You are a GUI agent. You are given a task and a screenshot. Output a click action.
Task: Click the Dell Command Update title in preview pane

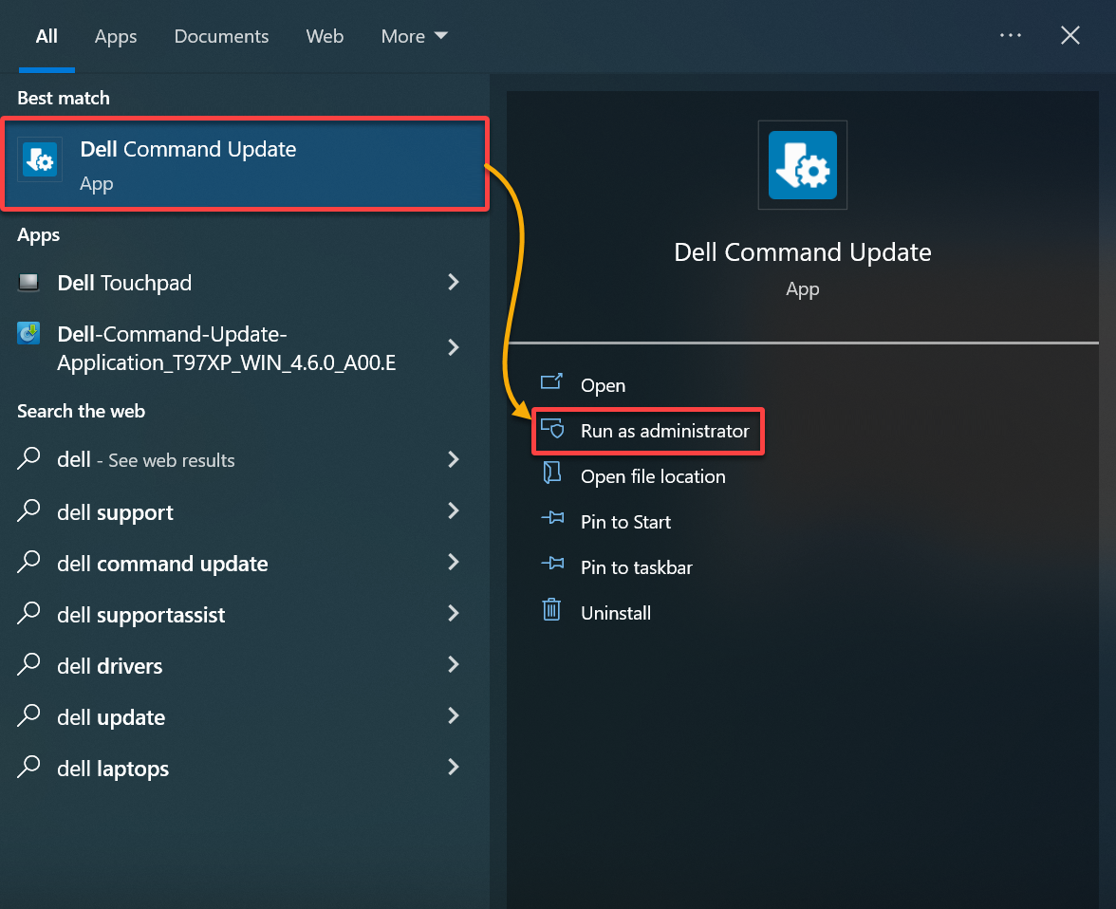[802, 252]
